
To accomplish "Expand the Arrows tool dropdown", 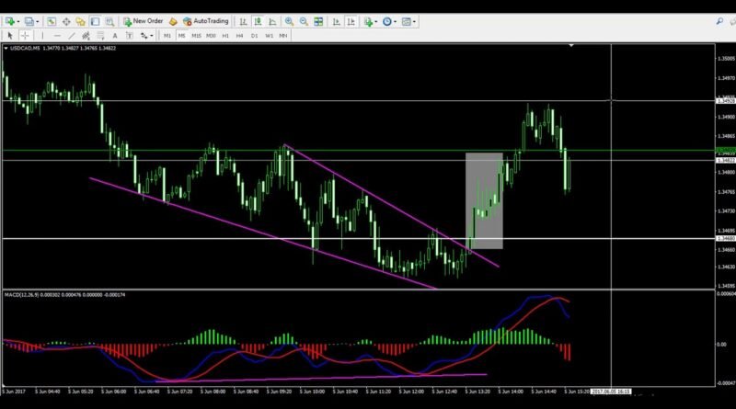I will point(151,36).
